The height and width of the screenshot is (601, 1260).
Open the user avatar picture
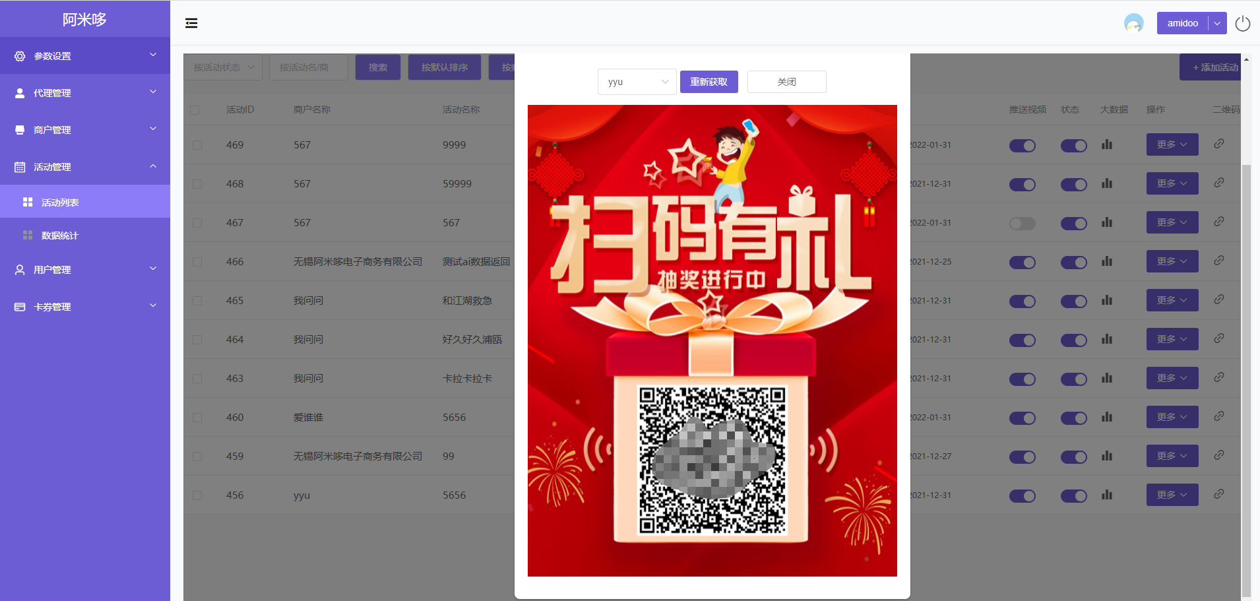[x=1133, y=23]
